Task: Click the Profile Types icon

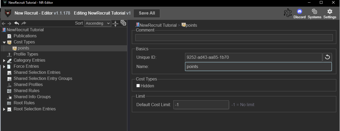Action: 9,54
